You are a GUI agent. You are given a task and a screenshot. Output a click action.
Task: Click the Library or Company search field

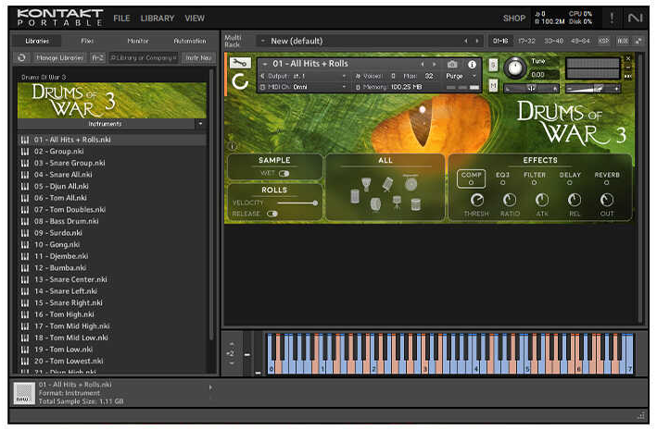pyautogui.click(x=144, y=57)
